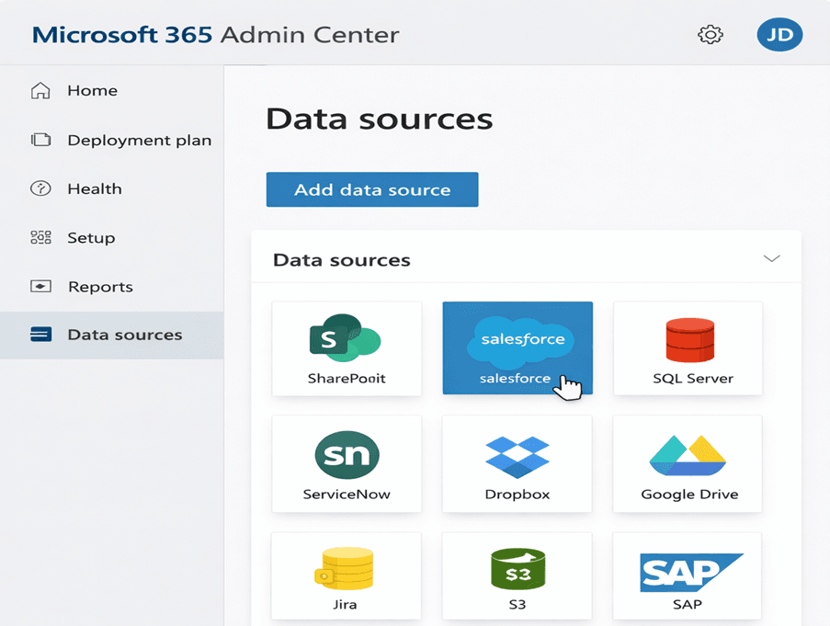
Task: Open Deployment plan in the sidebar
Action: point(139,141)
